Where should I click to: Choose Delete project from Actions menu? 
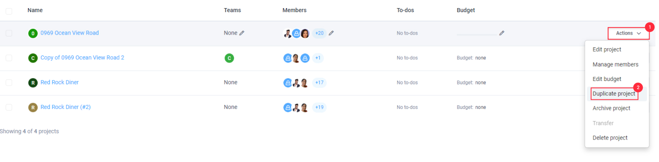pos(610,138)
